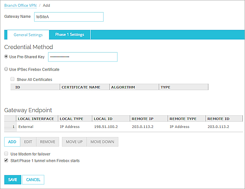Click the Remote ID column header
Screen dimensions: 245x189
pos(224,119)
